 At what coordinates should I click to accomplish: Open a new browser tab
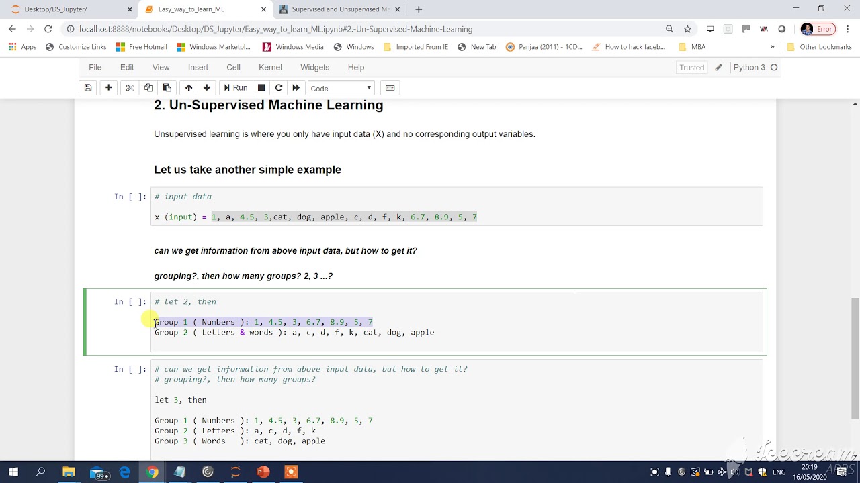point(419,9)
